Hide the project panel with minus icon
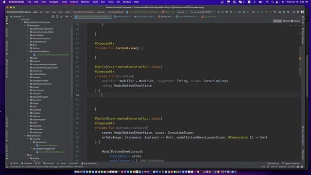The width and height of the screenshot is (311, 175). [71, 17]
